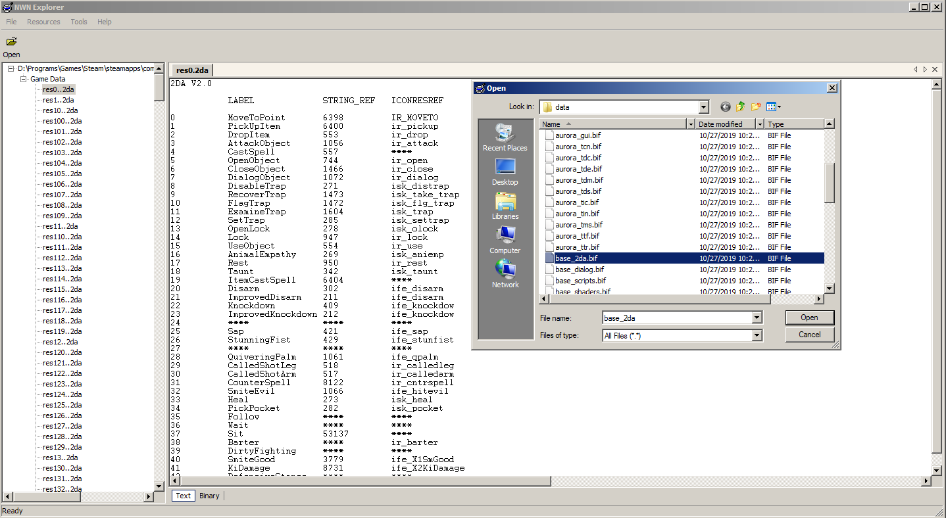Create a new folder in the Open dialog
Viewport: 946px width, 518px height.
click(756, 106)
